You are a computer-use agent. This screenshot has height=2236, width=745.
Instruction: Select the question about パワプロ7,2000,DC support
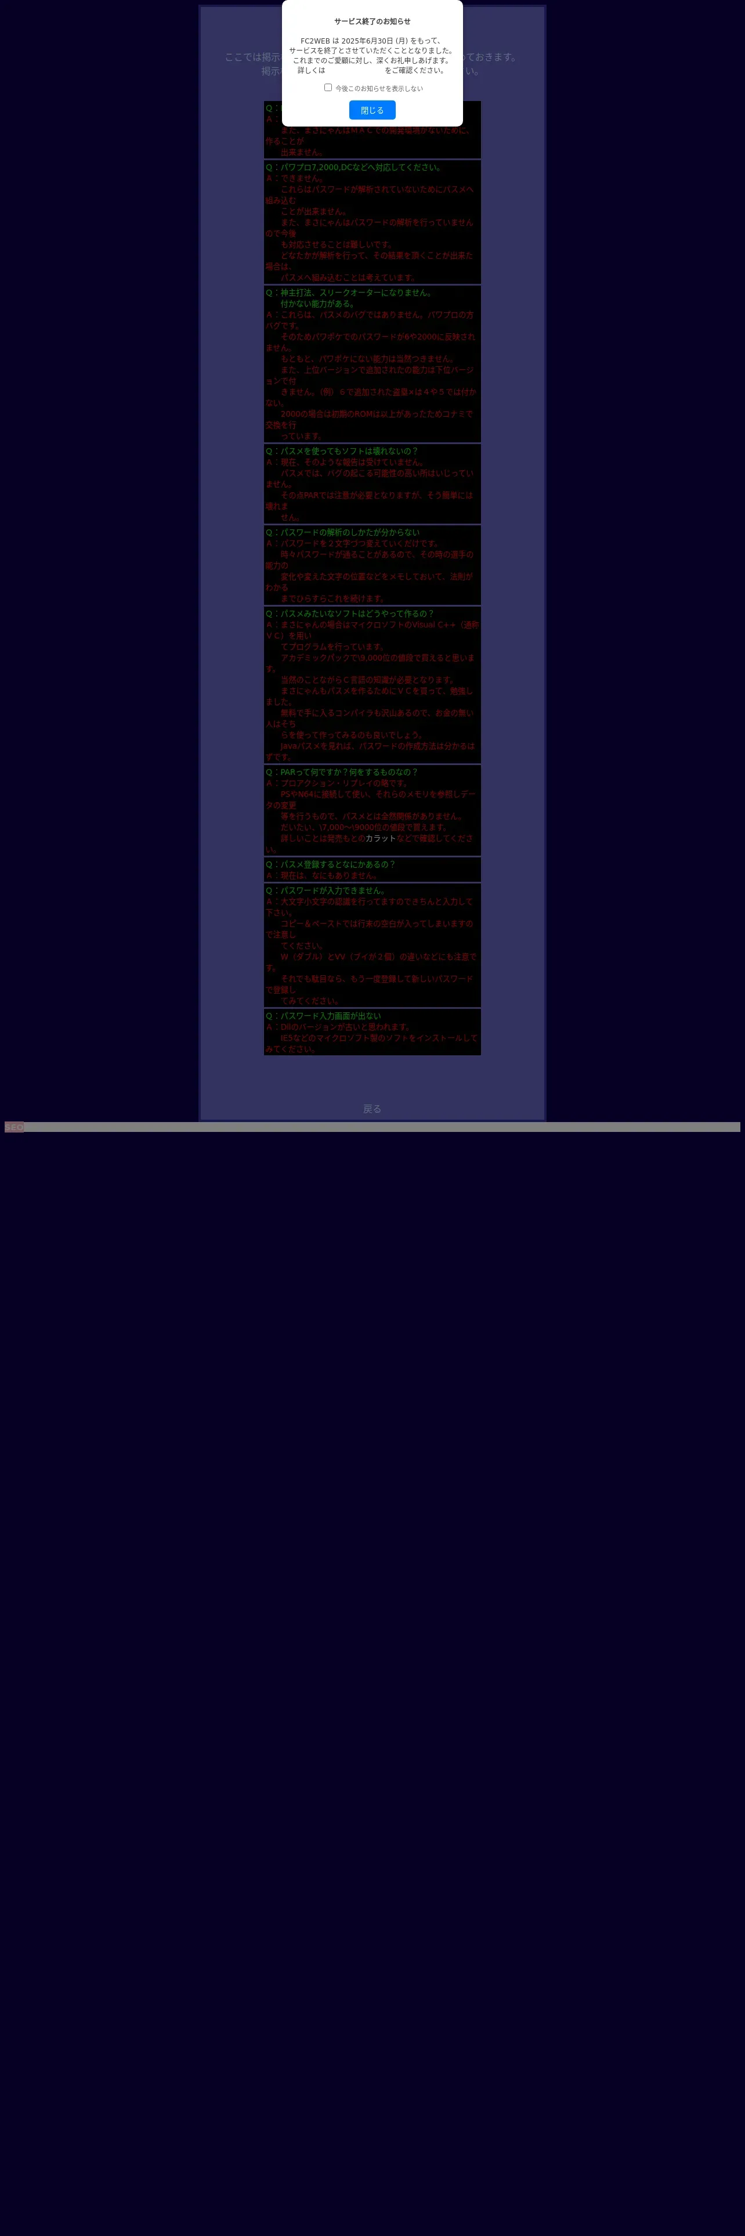pos(354,168)
